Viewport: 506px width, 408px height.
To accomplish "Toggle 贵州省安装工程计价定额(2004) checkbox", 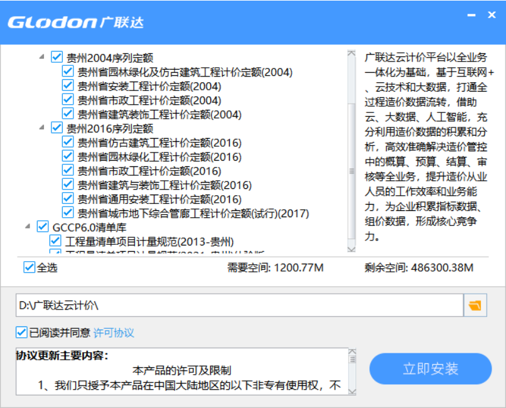I will pyautogui.click(x=68, y=85).
